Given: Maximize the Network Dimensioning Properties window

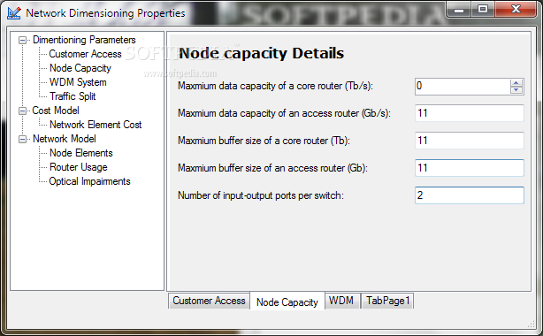Looking at the screenshot, I should point(483,10).
